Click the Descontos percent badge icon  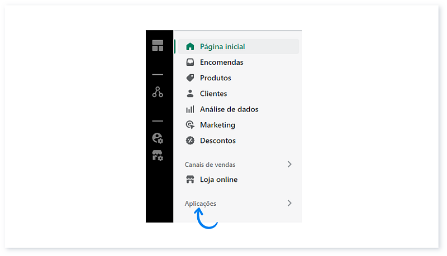coord(190,141)
